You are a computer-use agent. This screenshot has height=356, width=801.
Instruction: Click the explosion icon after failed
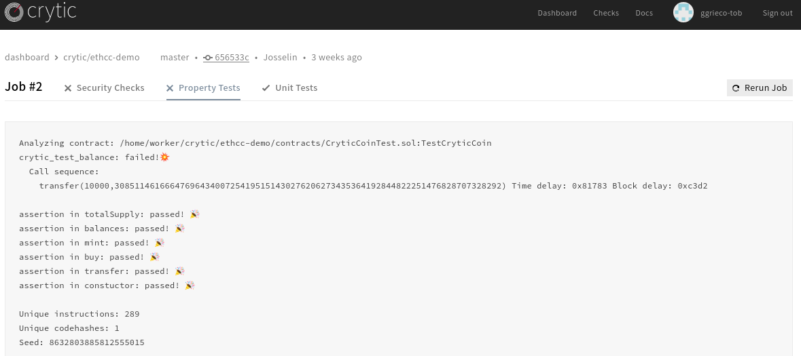coord(164,157)
